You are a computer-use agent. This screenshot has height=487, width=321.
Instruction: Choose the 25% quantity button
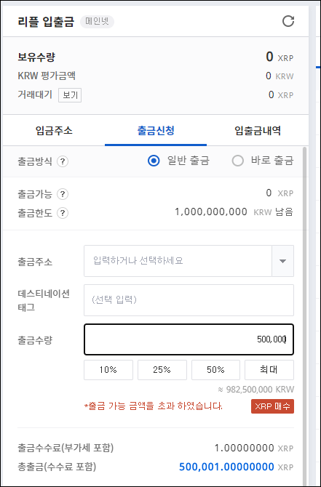click(162, 370)
